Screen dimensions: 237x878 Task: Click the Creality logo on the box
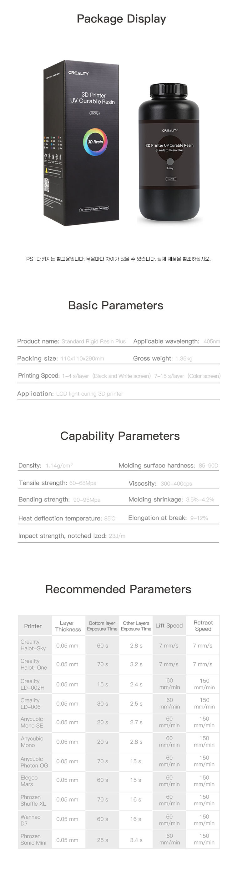pyautogui.click(x=78, y=73)
